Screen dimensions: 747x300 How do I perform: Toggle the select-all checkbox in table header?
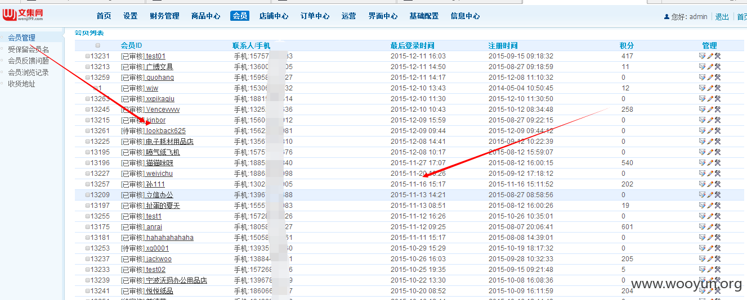point(98,46)
